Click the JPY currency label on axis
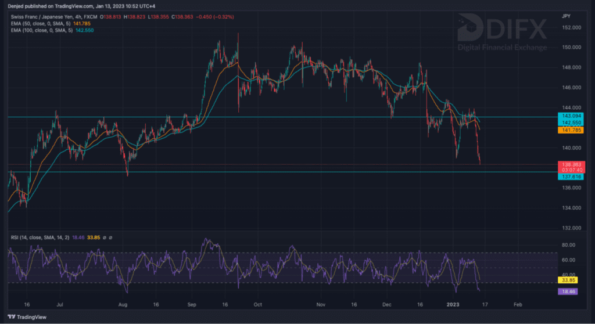Screen dimensions: 595x324 tap(564, 17)
